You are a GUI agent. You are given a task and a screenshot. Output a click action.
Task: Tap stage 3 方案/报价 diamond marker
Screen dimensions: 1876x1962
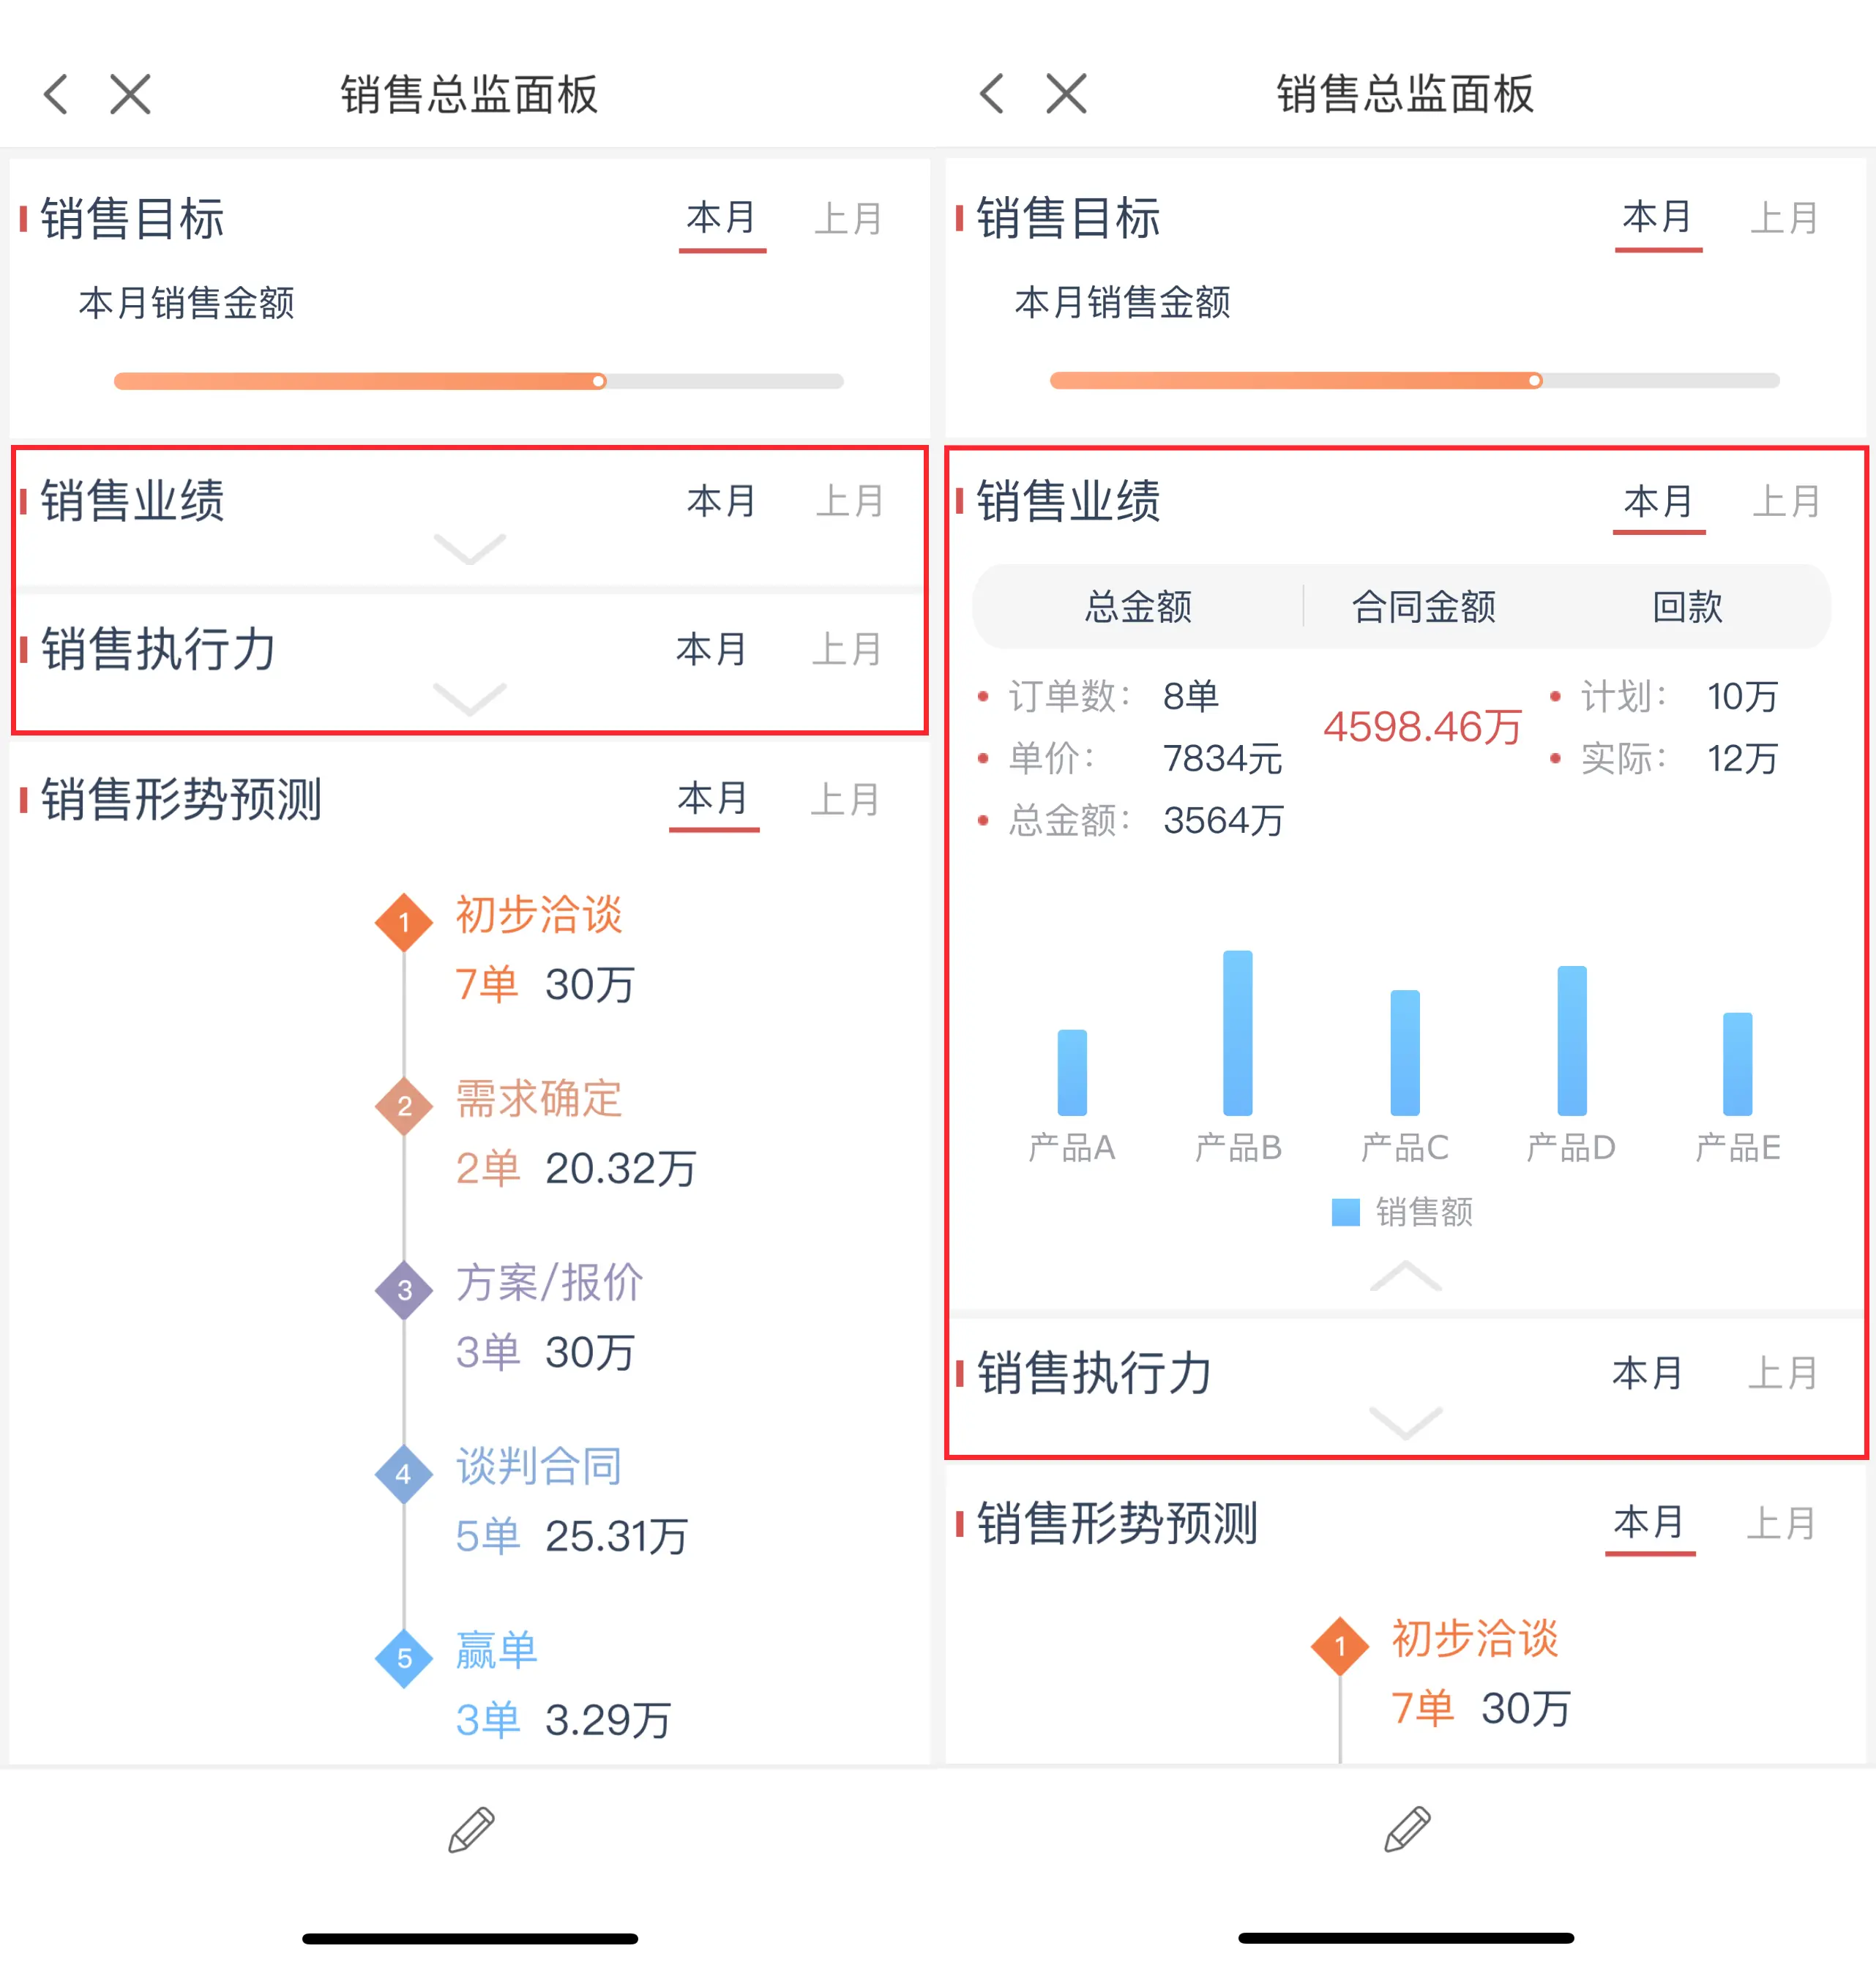pos(404,1290)
